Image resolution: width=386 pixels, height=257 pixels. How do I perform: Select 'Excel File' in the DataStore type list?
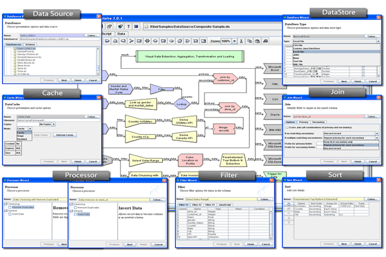coord(336,52)
